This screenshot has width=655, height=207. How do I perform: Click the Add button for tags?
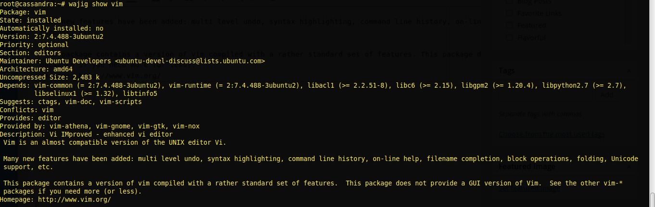click(607, 95)
